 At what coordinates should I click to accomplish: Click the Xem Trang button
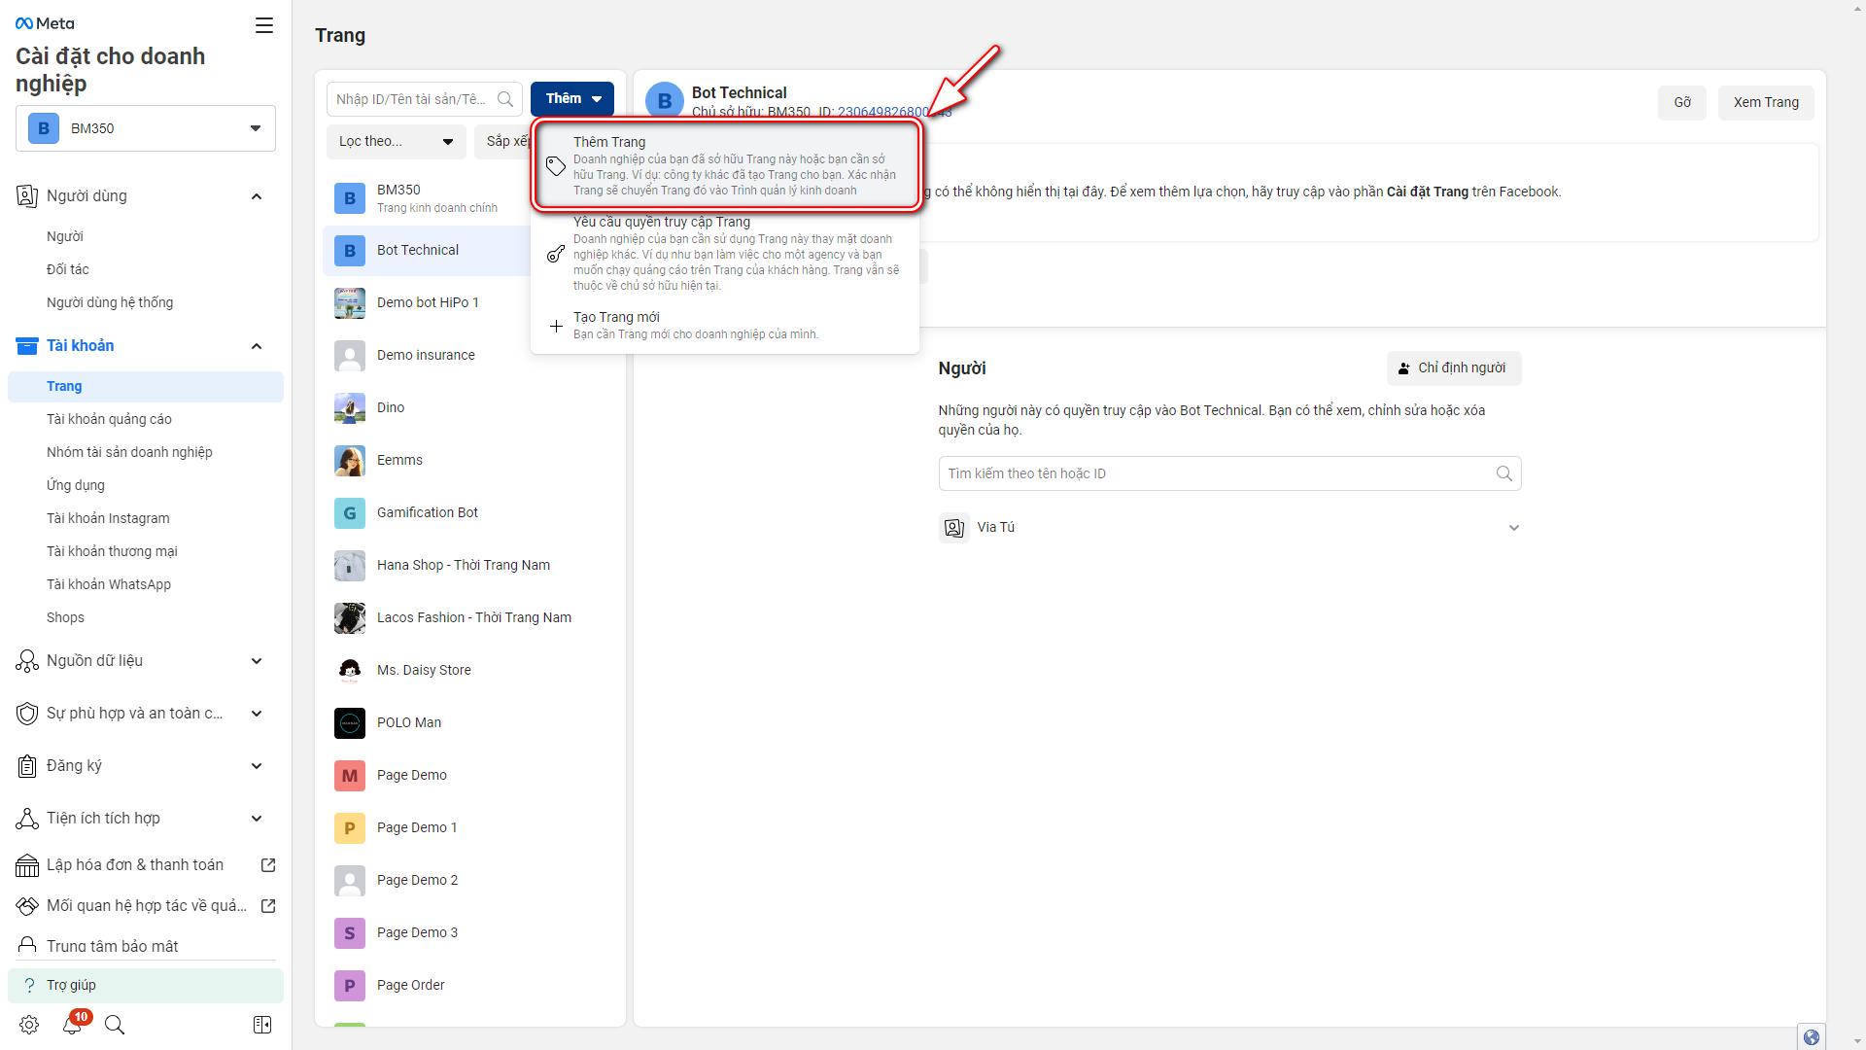[1765, 103]
